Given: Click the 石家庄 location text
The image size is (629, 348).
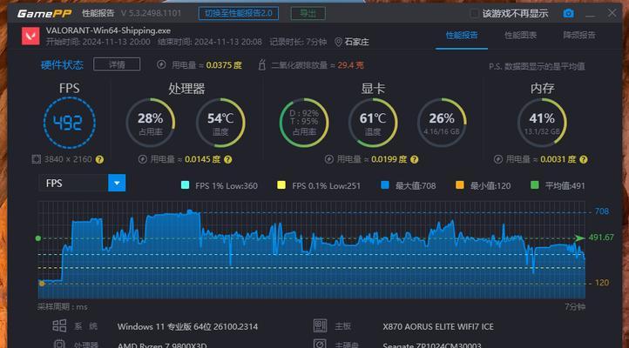Looking at the screenshot, I should (x=356, y=42).
